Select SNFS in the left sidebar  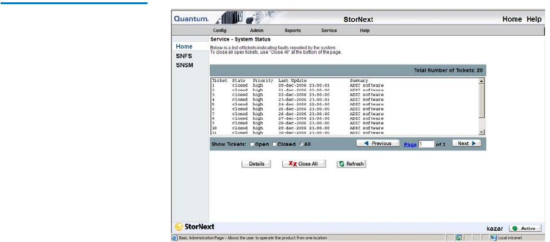pos(184,56)
